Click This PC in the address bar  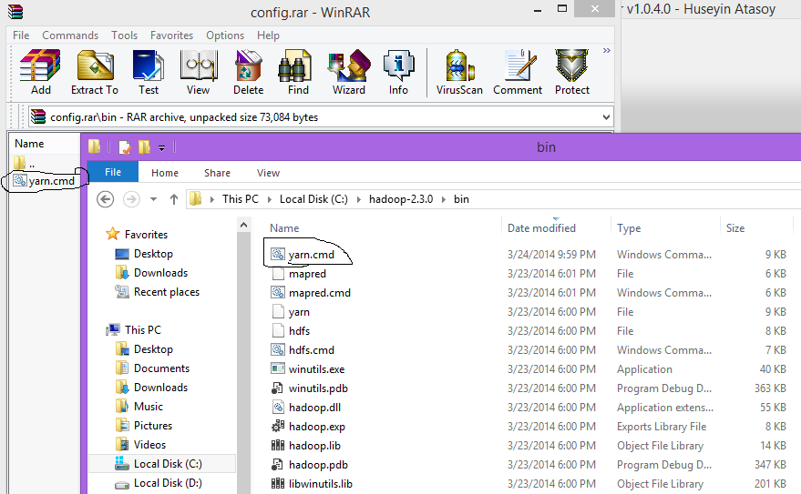240,199
